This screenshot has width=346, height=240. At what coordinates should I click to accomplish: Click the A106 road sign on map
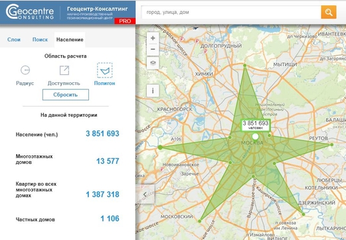pyautogui.click(x=176, y=139)
